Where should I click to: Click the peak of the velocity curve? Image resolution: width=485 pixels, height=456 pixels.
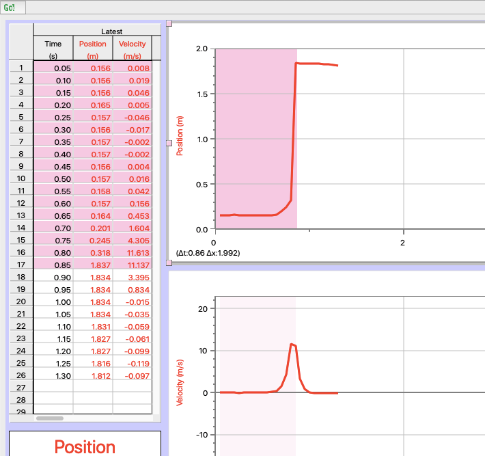click(292, 344)
